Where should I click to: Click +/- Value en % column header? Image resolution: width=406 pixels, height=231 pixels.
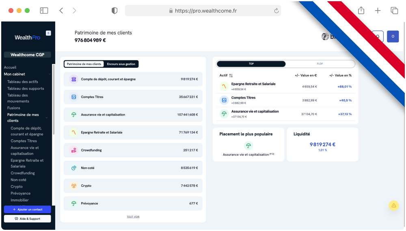click(x=340, y=75)
